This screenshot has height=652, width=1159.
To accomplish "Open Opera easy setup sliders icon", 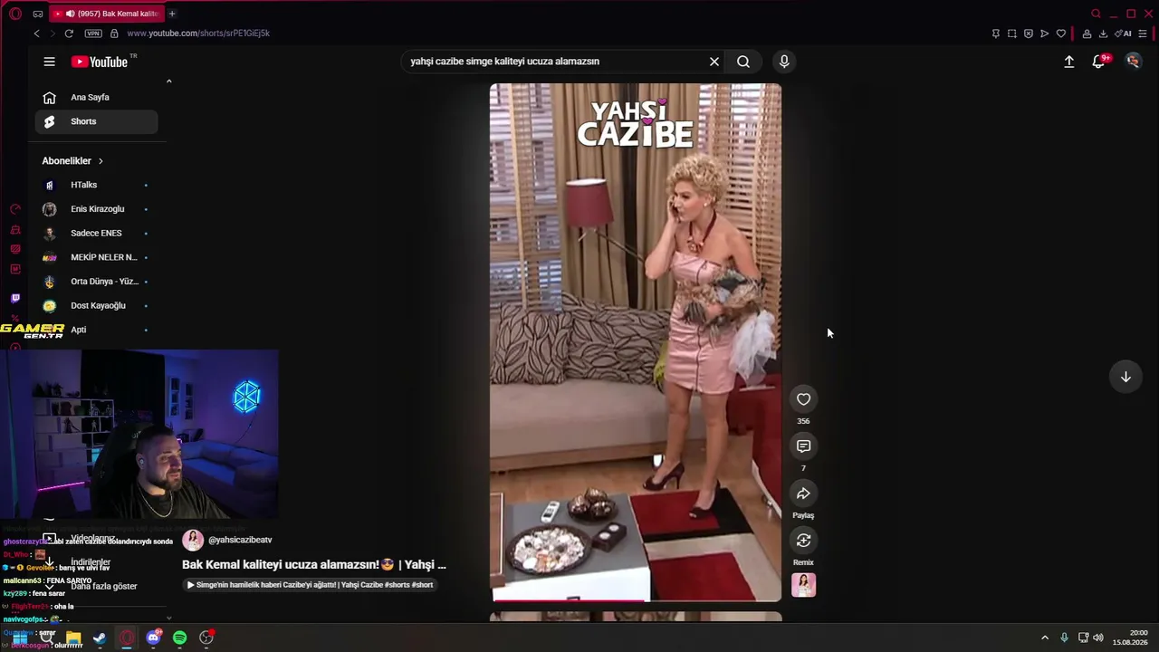I will (x=1143, y=34).
